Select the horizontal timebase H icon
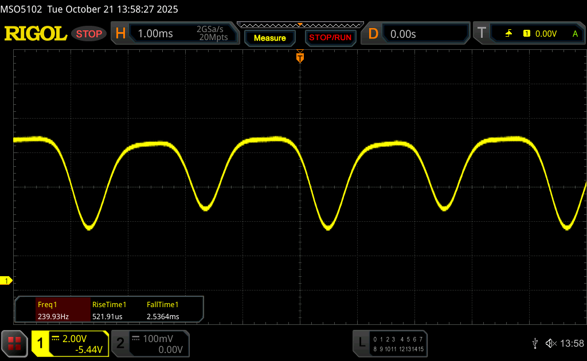587x361 pixels. 120,34
